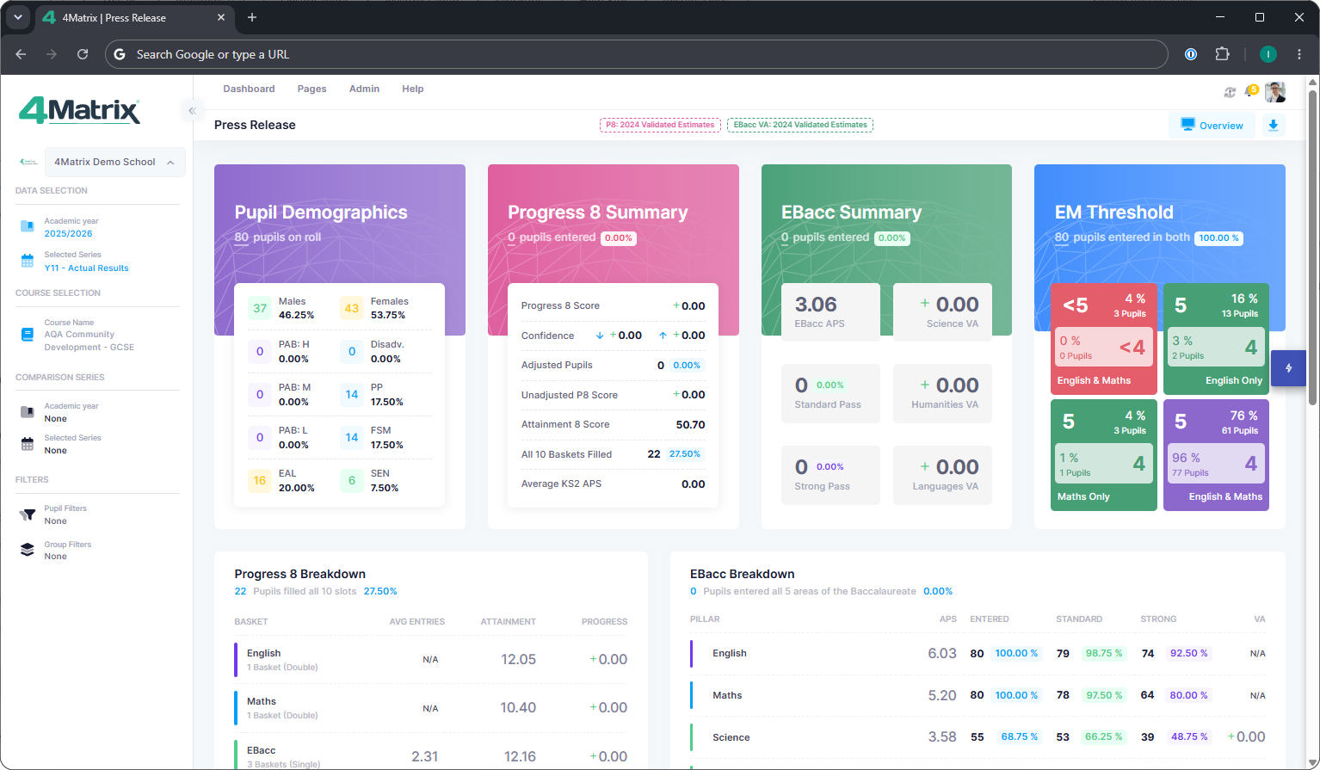Viewport: 1320px width, 770px height.
Task: Click the Confidence up-arrow indicator
Action: [663, 336]
